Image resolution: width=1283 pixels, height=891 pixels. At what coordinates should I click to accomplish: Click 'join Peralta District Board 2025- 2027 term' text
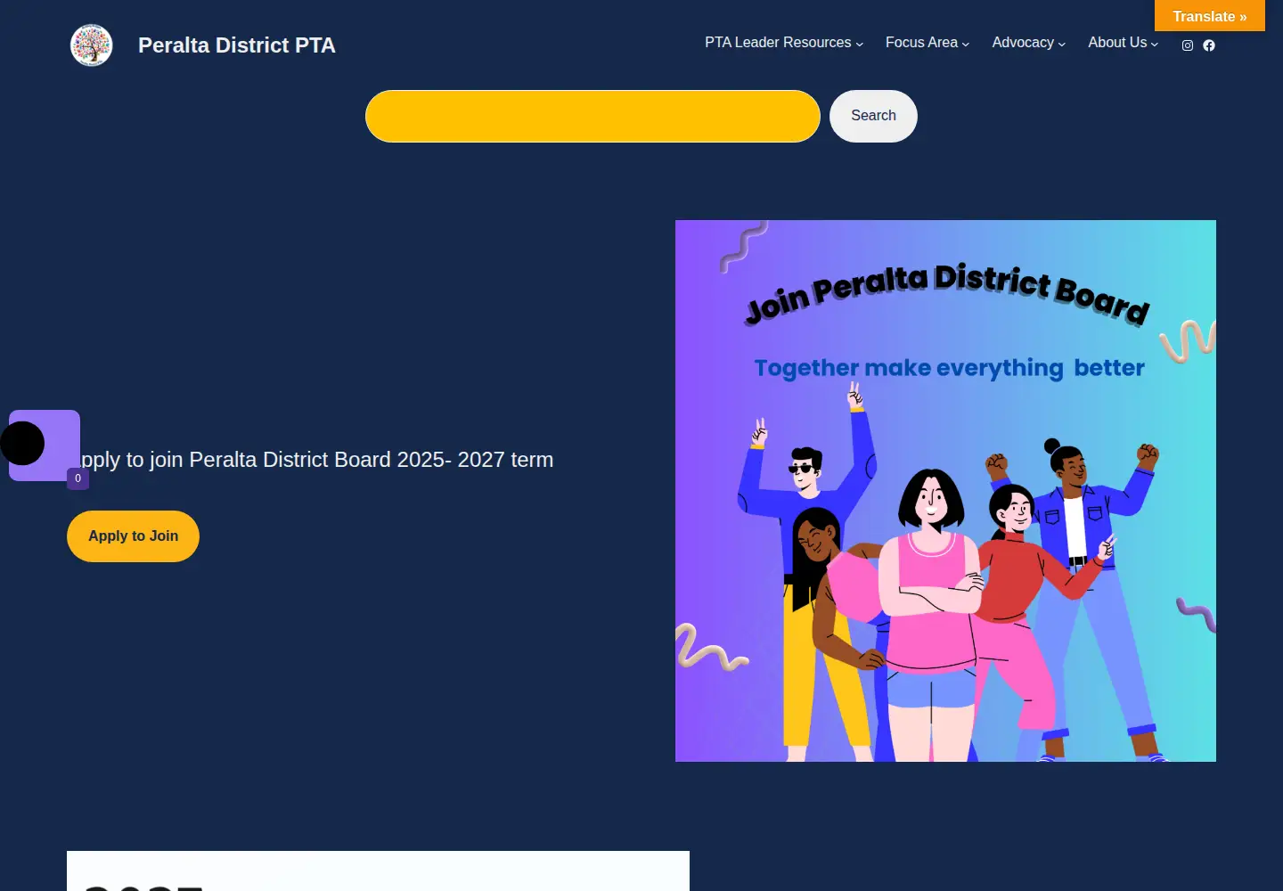click(351, 460)
